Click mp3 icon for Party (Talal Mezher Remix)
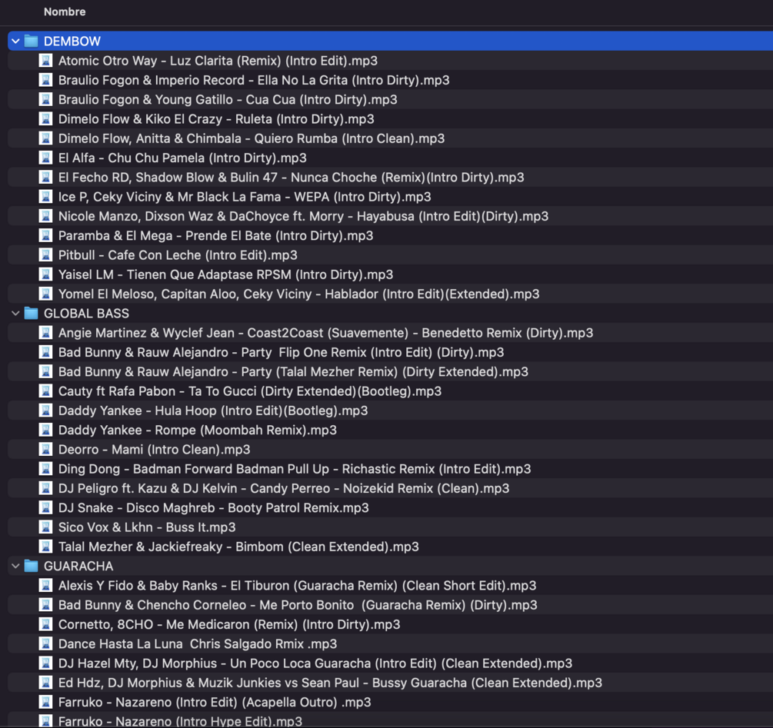Viewport: 773px width, 728px height. (46, 372)
